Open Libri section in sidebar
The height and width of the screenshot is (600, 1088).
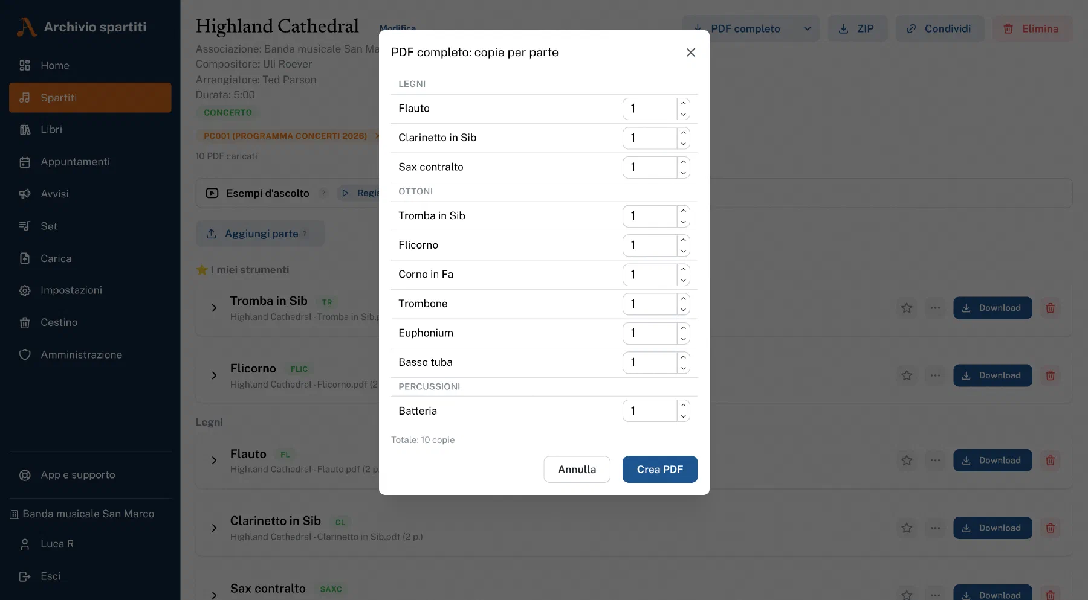pos(90,129)
